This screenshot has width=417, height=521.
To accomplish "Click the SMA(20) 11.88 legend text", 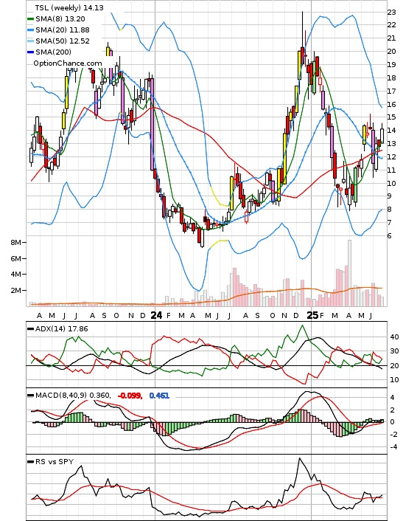I will pos(63,30).
